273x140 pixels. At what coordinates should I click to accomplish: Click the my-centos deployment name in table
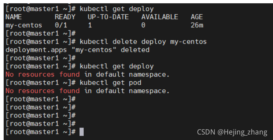coord(24,26)
